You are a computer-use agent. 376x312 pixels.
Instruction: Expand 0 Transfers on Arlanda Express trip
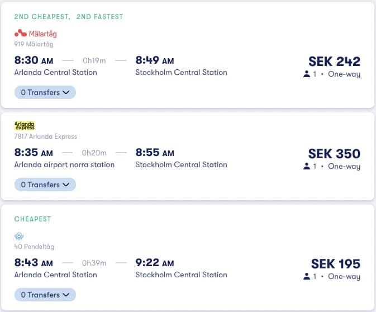point(45,185)
